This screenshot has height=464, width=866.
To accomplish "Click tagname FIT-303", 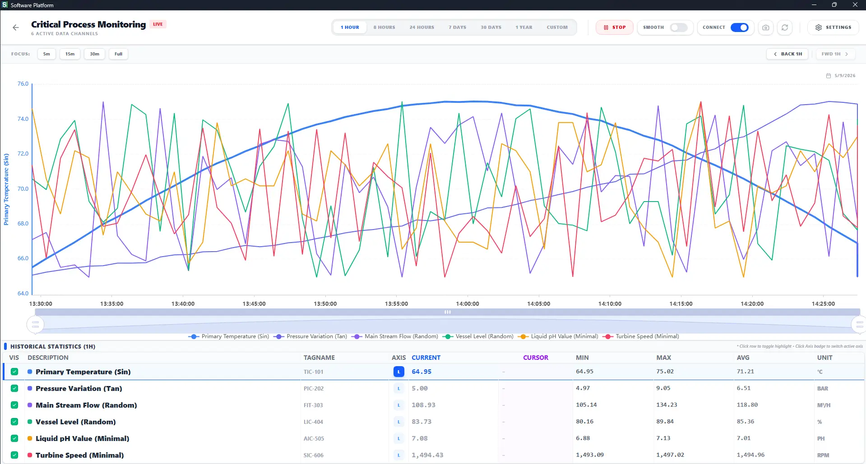I will 313,405.
